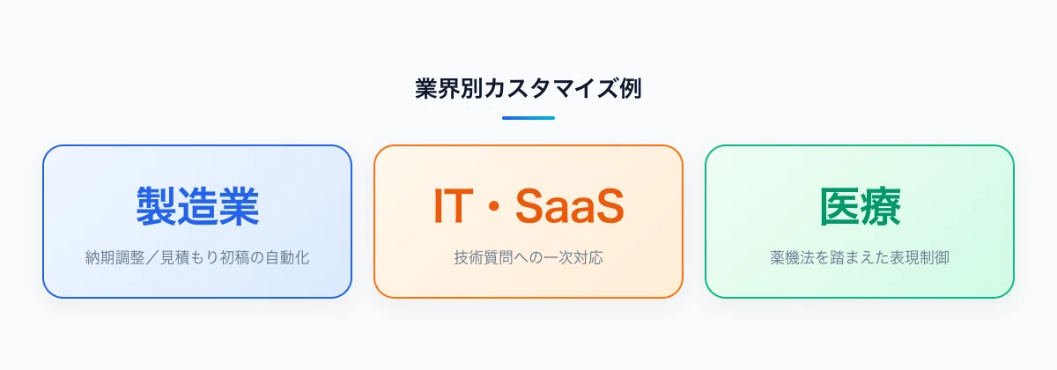The image size is (1057, 370).
Task: Click the 表現制御 text in the green card
Action: point(920,259)
